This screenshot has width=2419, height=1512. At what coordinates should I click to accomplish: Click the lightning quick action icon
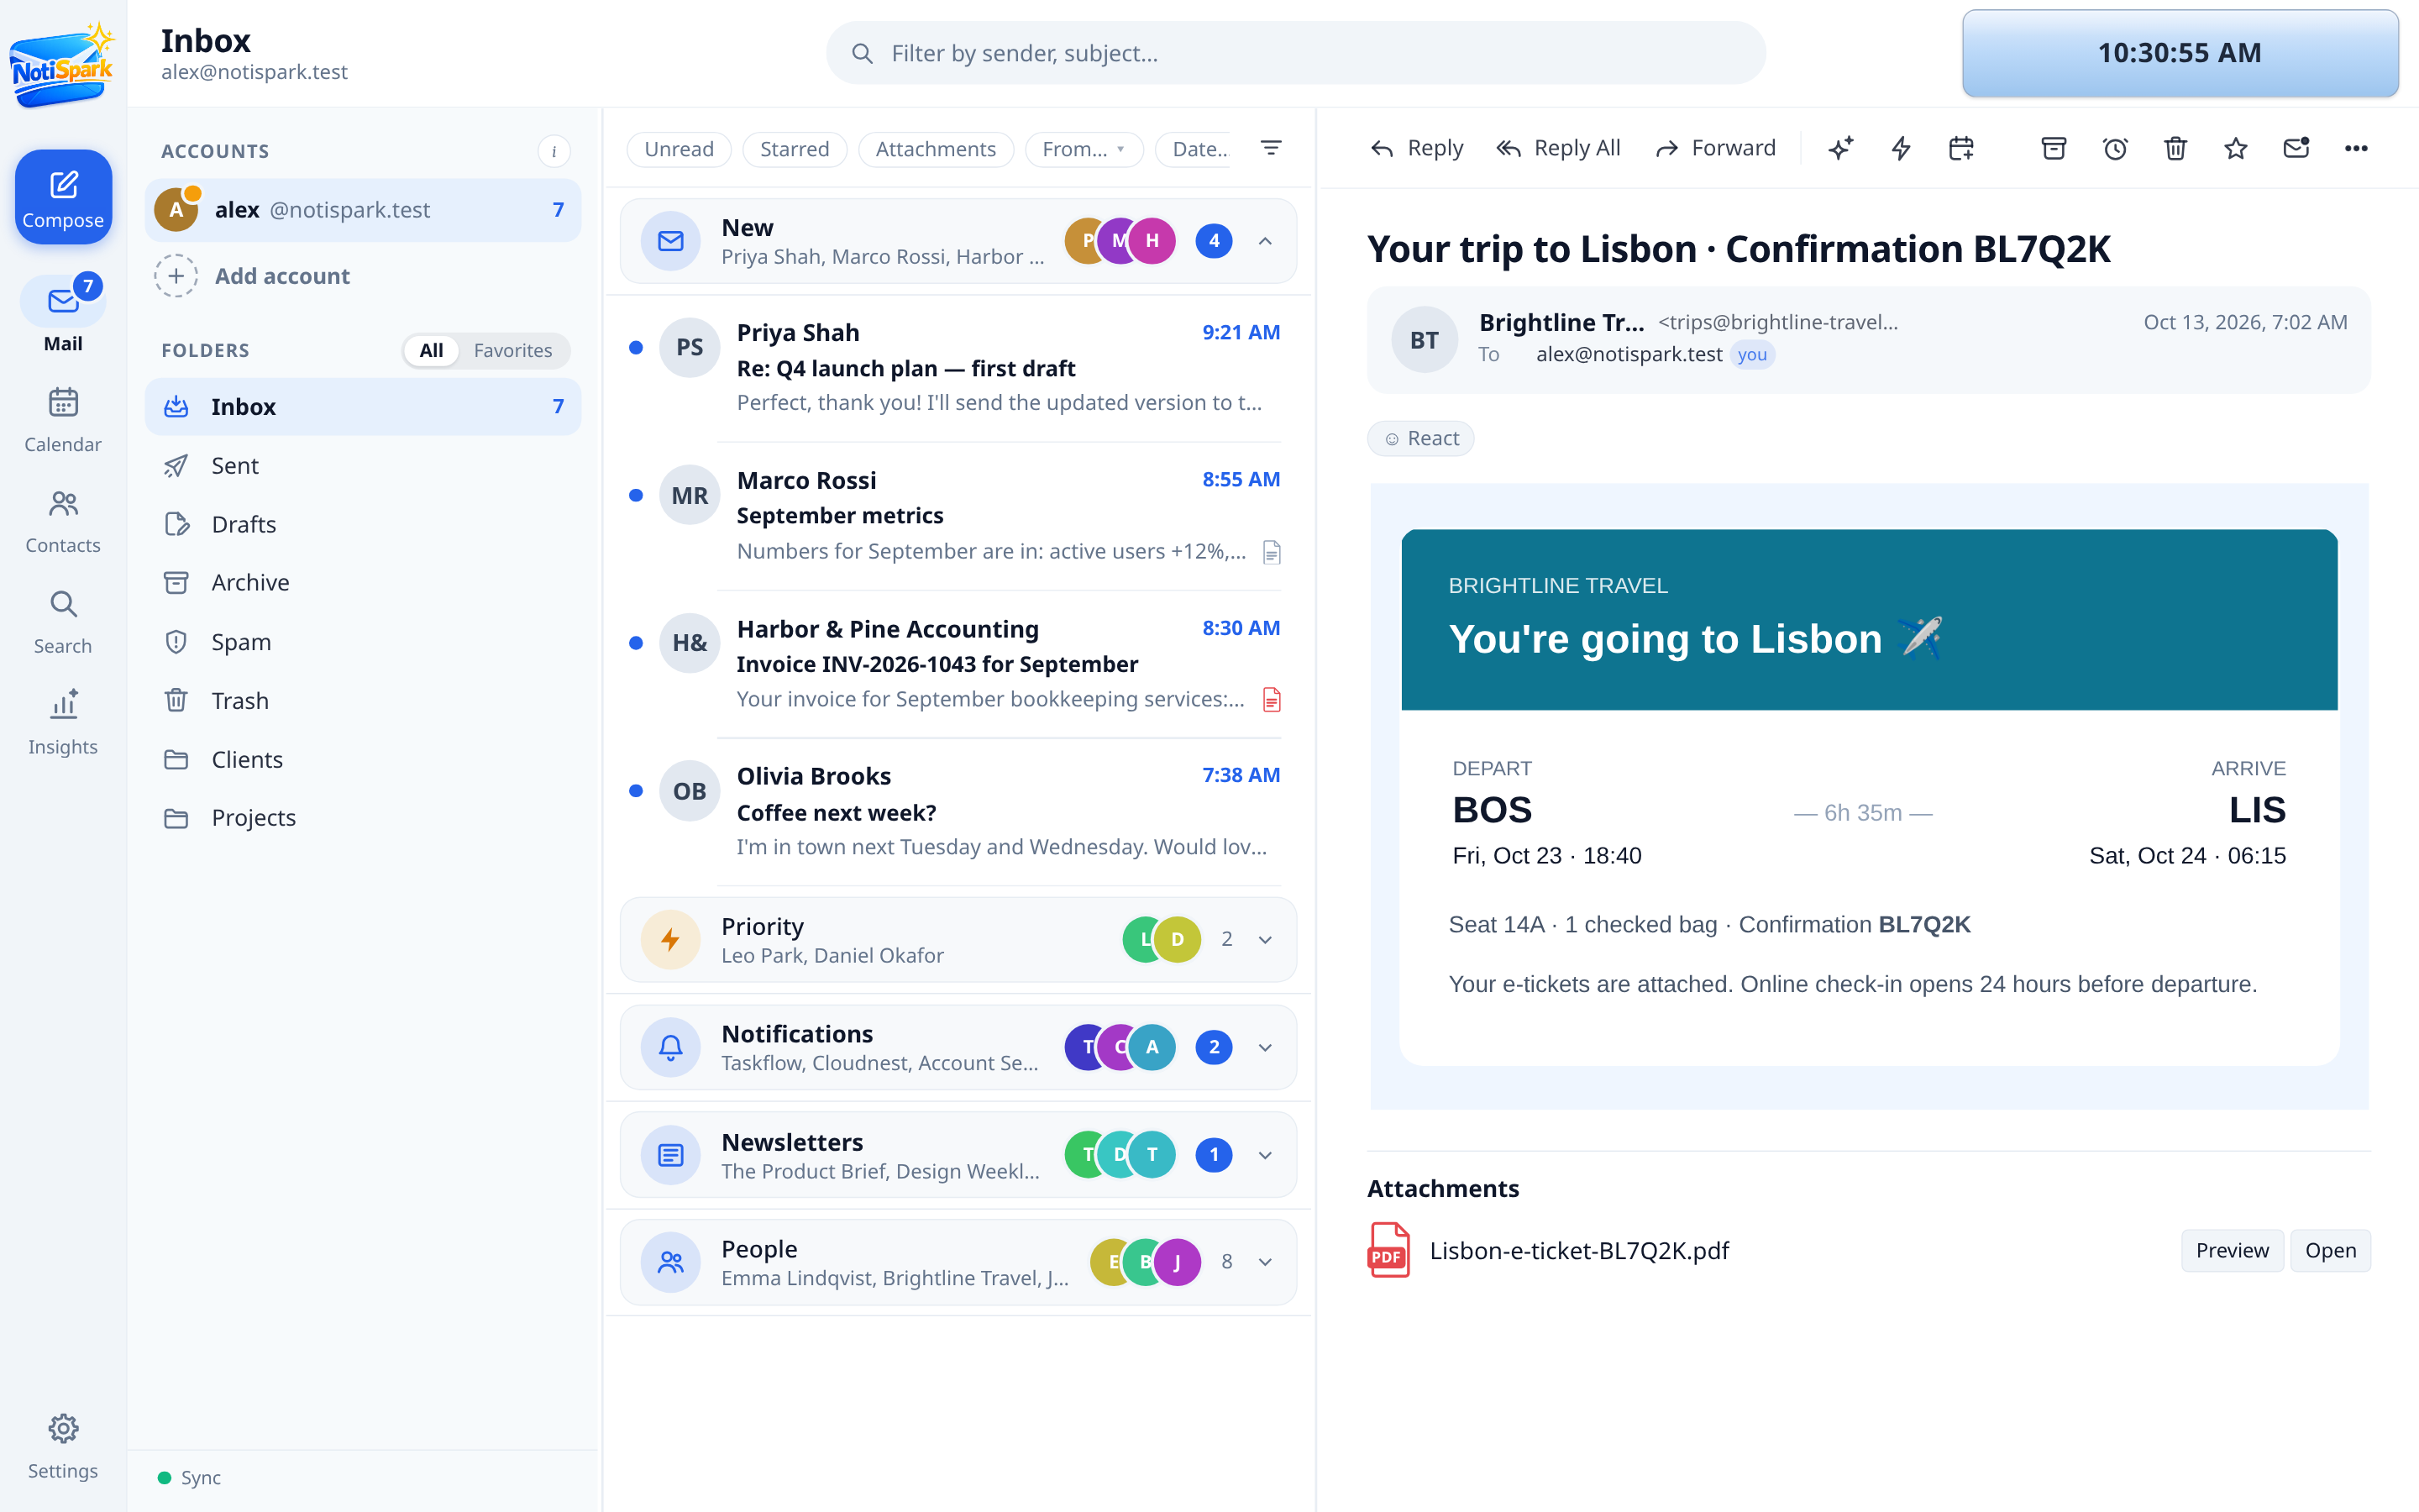pyautogui.click(x=1900, y=149)
